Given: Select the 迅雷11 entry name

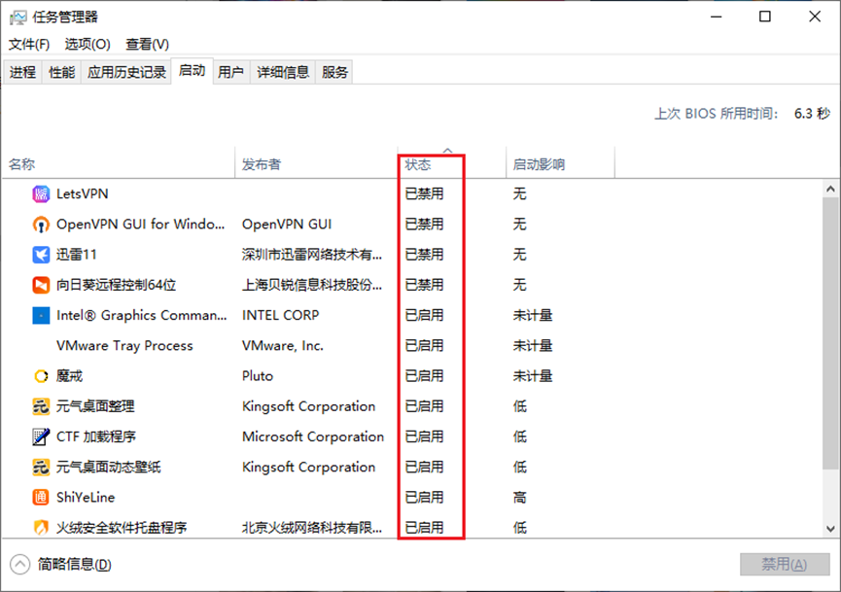Looking at the screenshot, I should point(77,255).
